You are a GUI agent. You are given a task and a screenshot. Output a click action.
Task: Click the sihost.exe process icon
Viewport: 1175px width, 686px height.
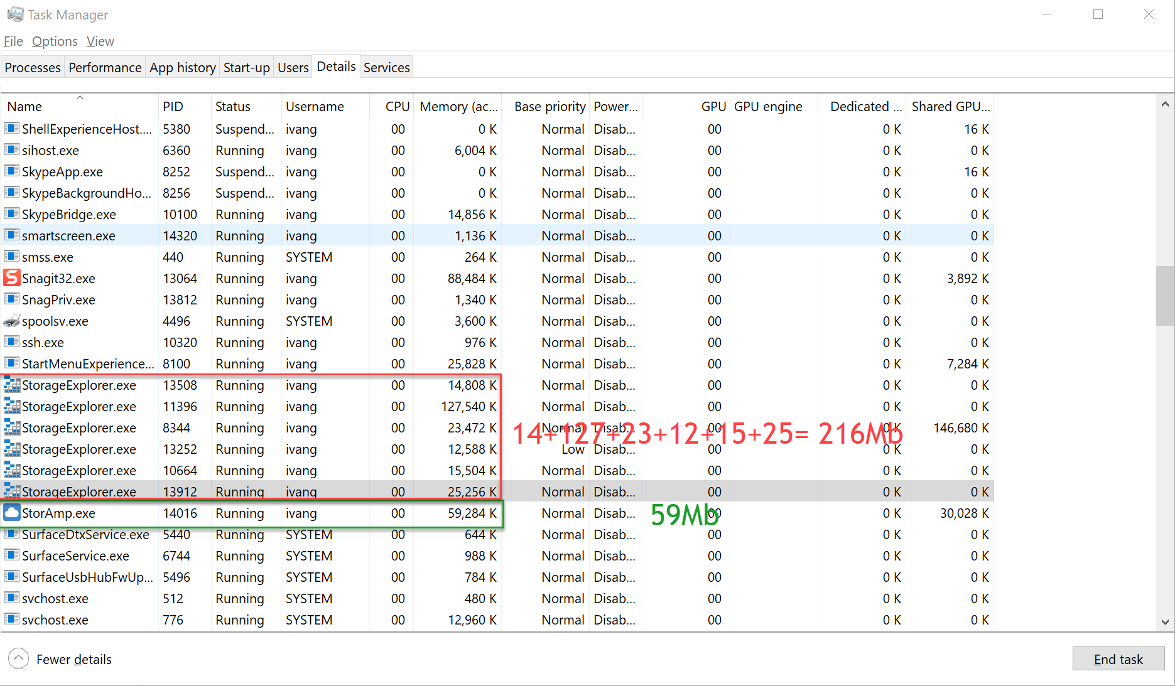pyautogui.click(x=11, y=149)
